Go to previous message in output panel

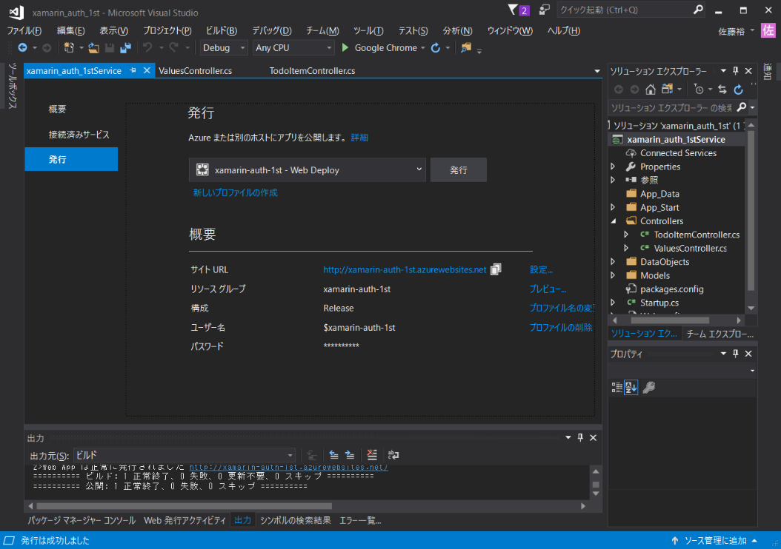tap(333, 454)
